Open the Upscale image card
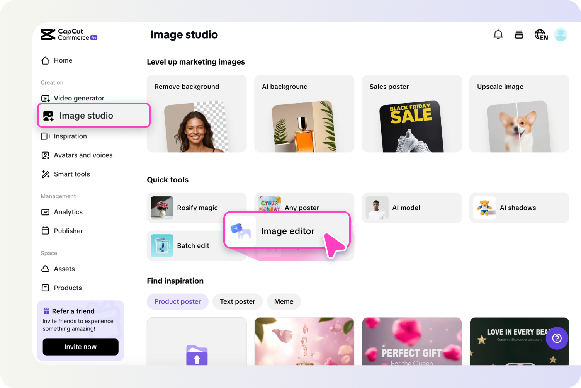Image resolution: width=581 pixels, height=388 pixels. 519,113
